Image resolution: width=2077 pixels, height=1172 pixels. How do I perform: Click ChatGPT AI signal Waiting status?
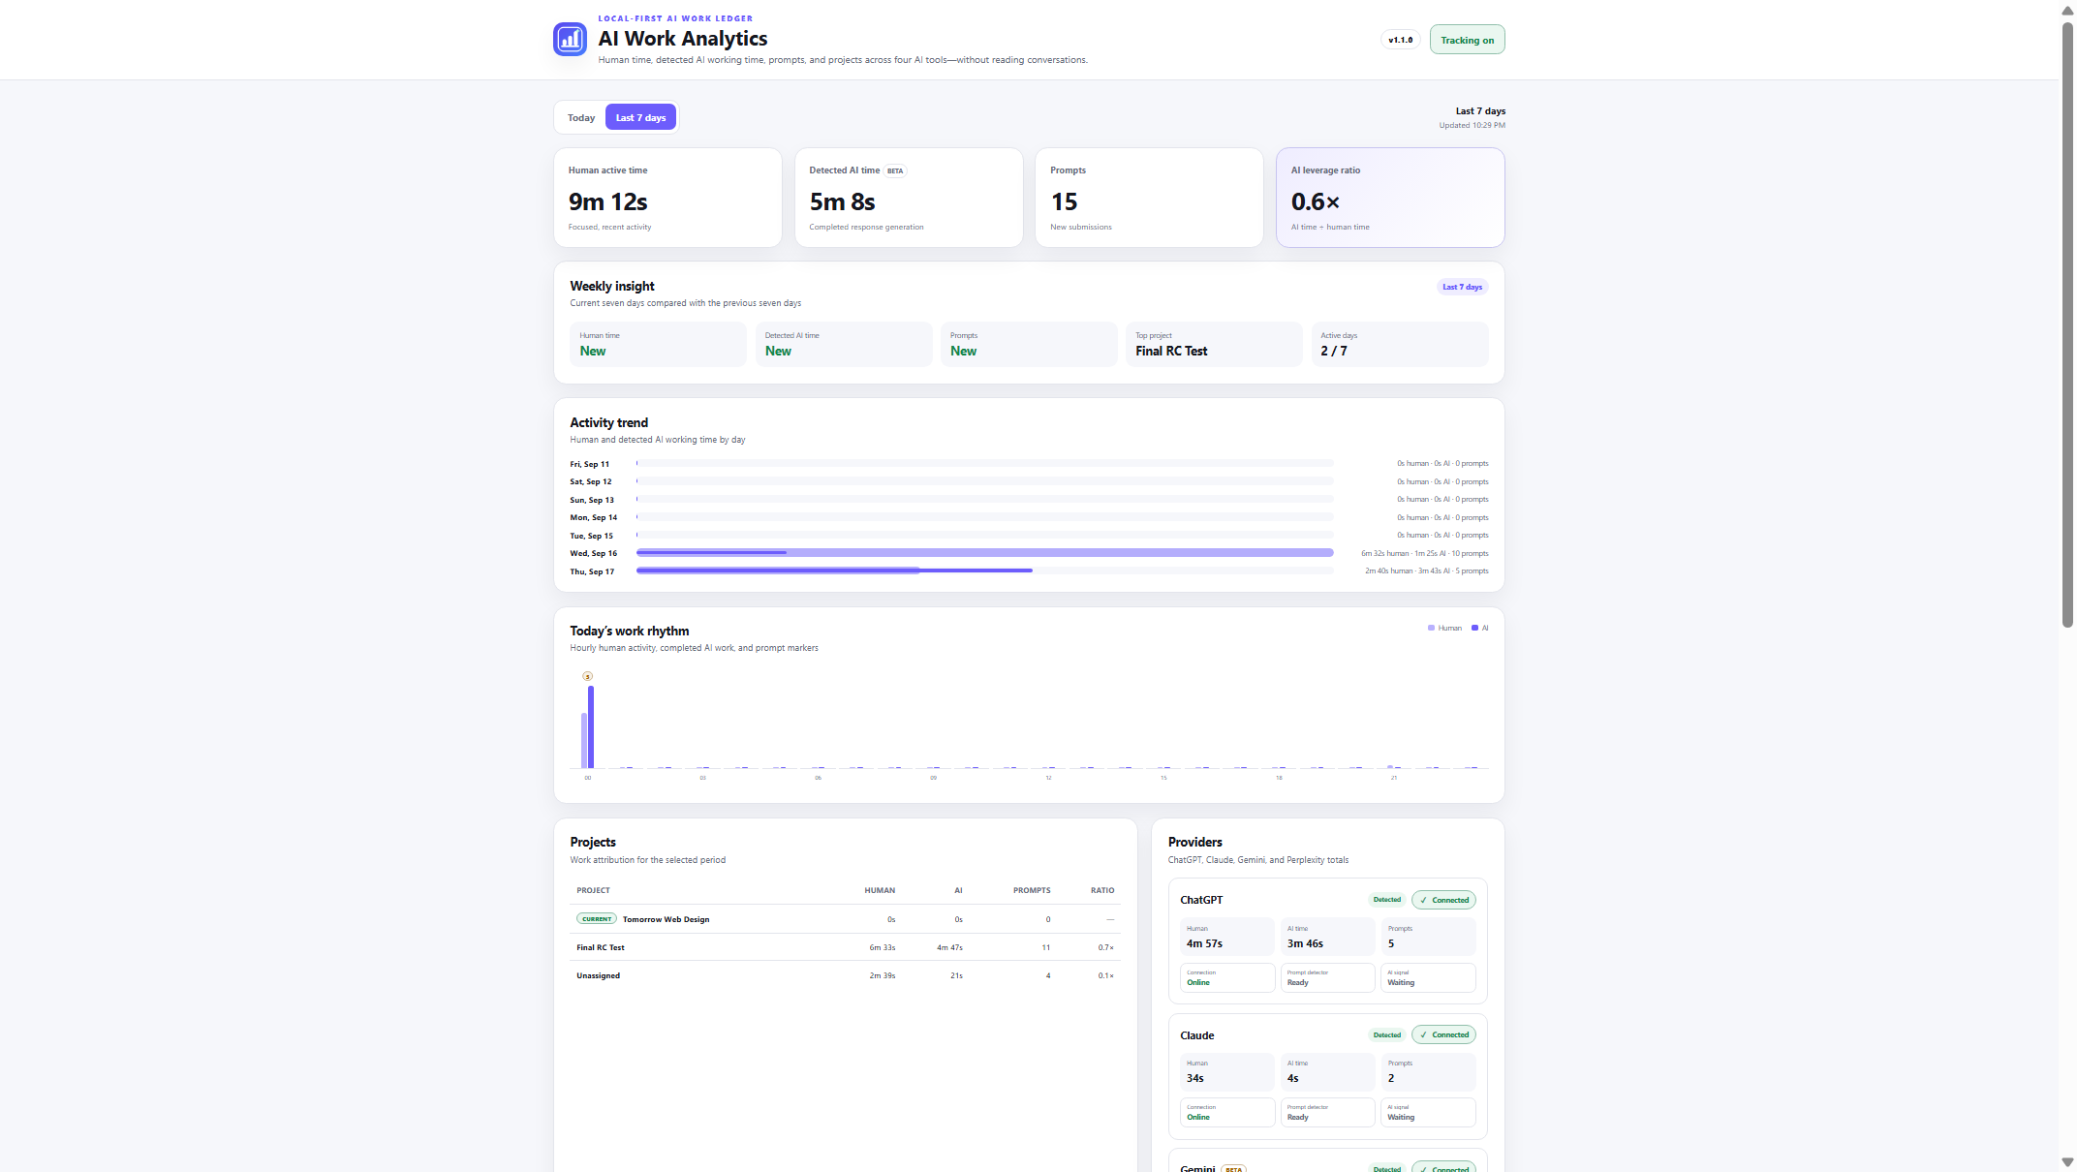tap(1428, 977)
